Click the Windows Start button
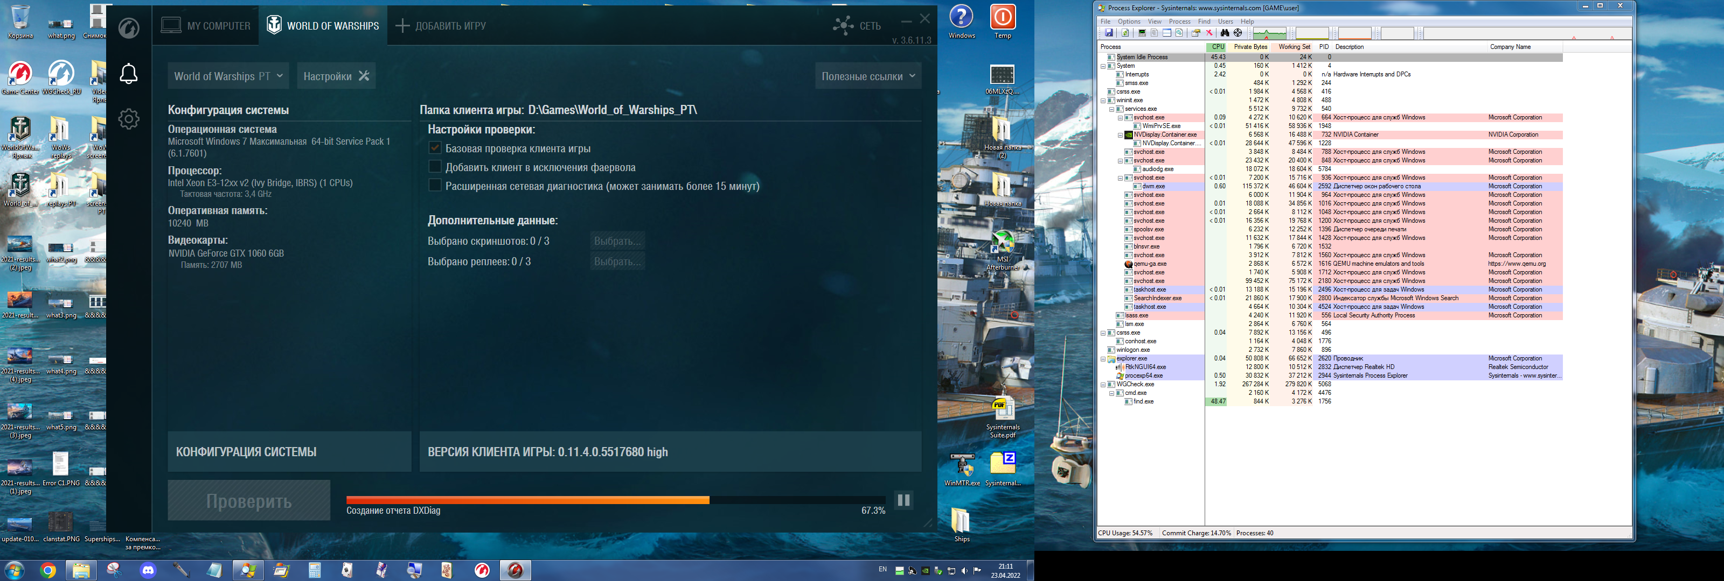Image resolution: width=1724 pixels, height=581 pixels. point(14,570)
